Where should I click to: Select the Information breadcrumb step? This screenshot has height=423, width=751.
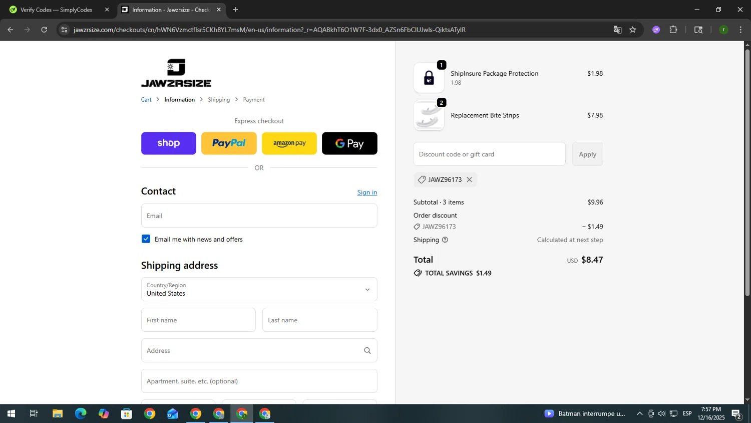tap(179, 100)
